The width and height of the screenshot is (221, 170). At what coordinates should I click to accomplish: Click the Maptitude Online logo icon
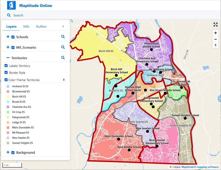pos(11,6)
